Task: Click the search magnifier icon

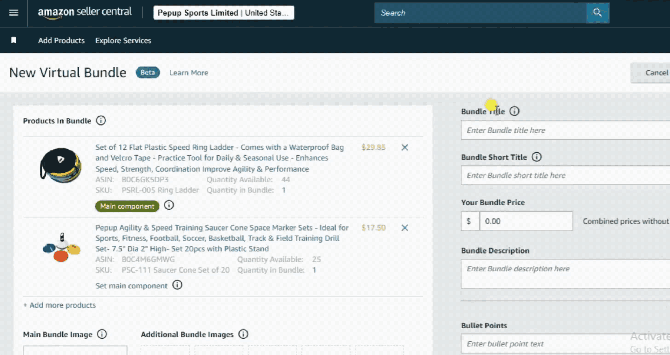Action: point(597,13)
